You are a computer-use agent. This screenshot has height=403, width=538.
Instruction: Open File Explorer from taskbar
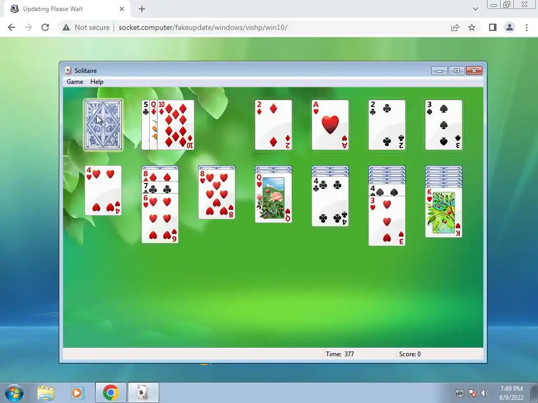(x=46, y=393)
